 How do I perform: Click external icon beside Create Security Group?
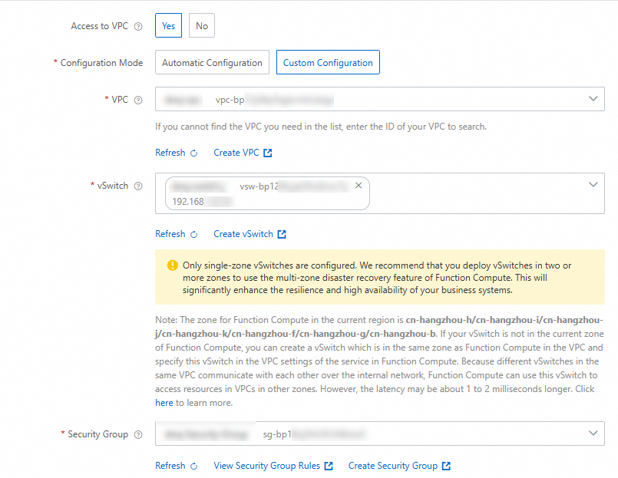(446, 466)
